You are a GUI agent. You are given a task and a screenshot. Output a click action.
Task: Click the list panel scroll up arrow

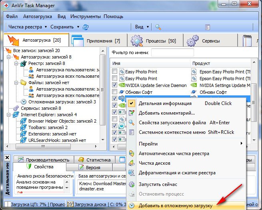pos(254,62)
